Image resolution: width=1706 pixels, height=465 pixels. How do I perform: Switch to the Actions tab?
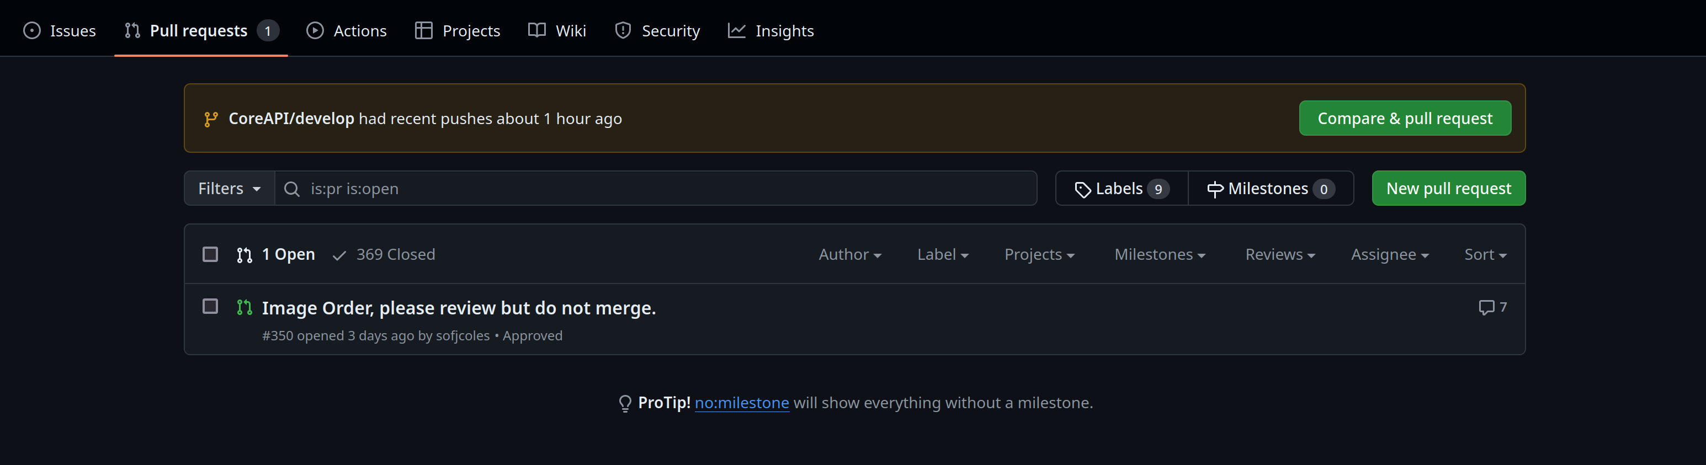347,30
